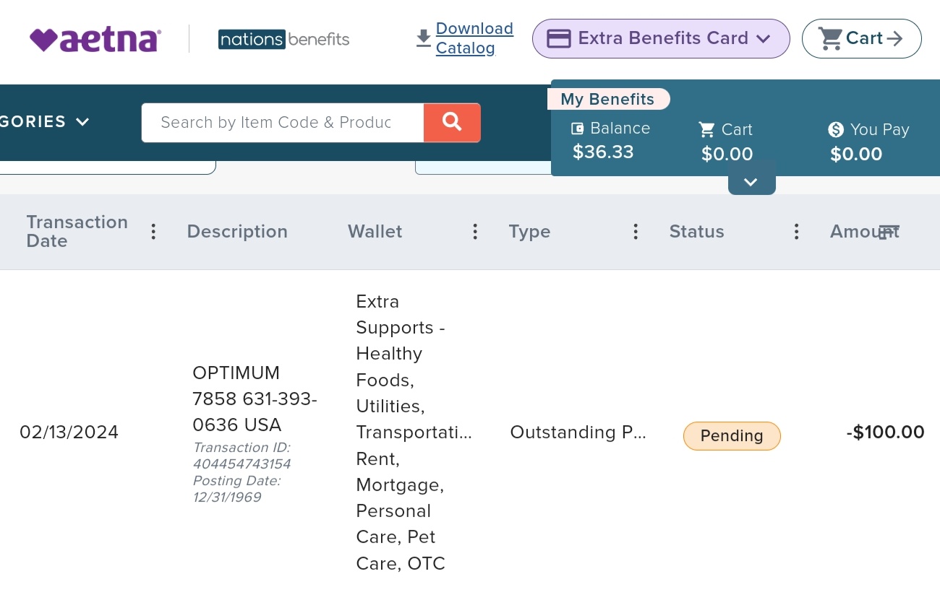Expand the My Benefits panel chevron
Screen dimensions: 940x592
pos(751,182)
